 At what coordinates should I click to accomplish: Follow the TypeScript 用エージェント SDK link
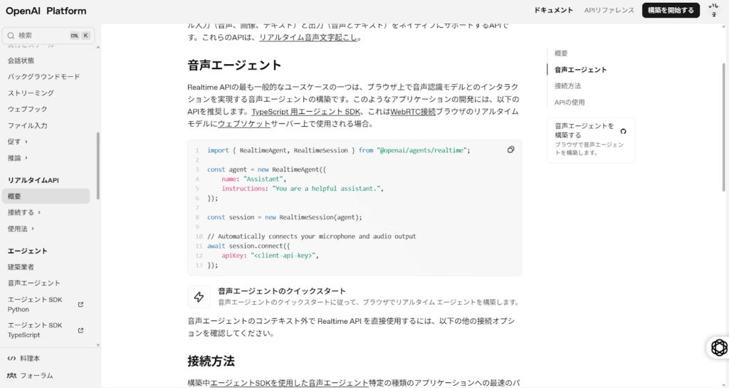pos(306,112)
